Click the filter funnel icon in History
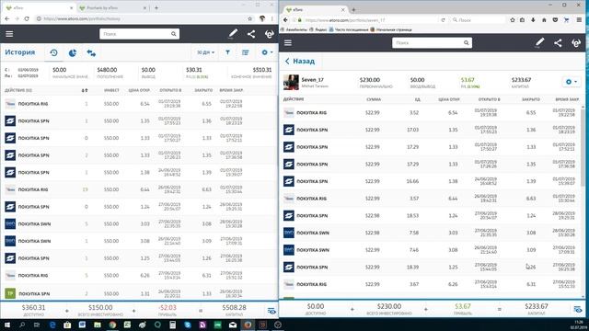The image size is (589, 331). [227, 52]
